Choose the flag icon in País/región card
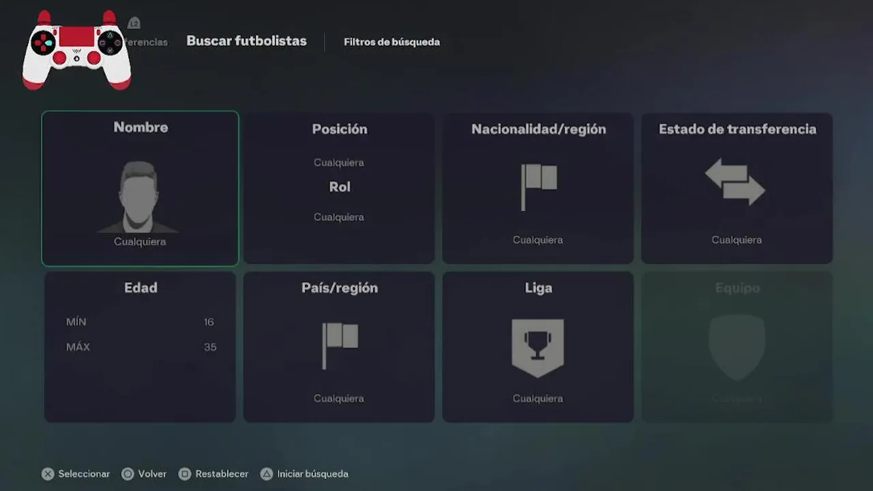This screenshot has height=491, width=873. click(340, 346)
